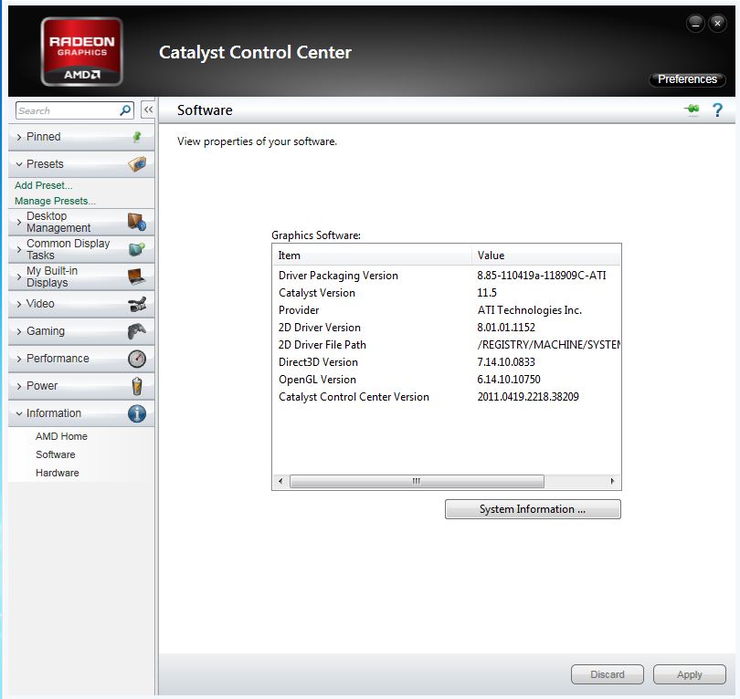The image size is (740, 699).
Task: Click the value 8.85-110419a-118909C-ATI
Action: click(542, 276)
